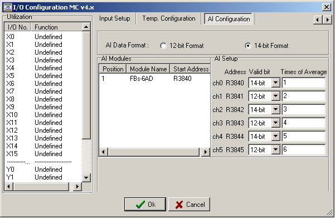The image size is (335, 218).
Task: Click the Cancel button
Action: [x=190, y=204]
